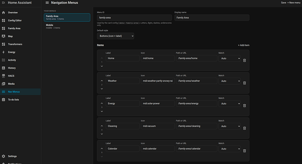Image resolution: width=302 pixels, height=164 pixels.
Task: Open To-do lists in the sidebar
Action: click(21, 99)
